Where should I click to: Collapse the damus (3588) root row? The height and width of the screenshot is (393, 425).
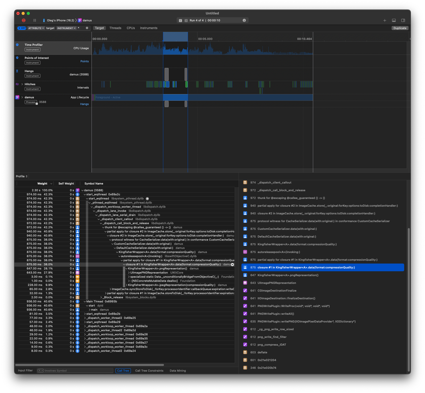click(x=82, y=190)
